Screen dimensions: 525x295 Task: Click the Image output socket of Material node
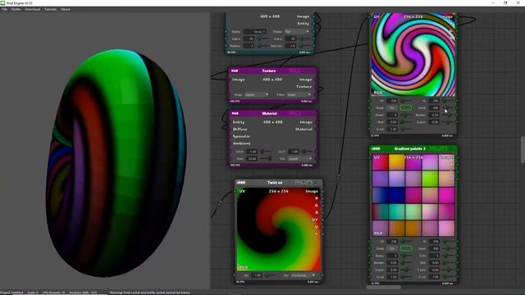[x=317, y=122]
